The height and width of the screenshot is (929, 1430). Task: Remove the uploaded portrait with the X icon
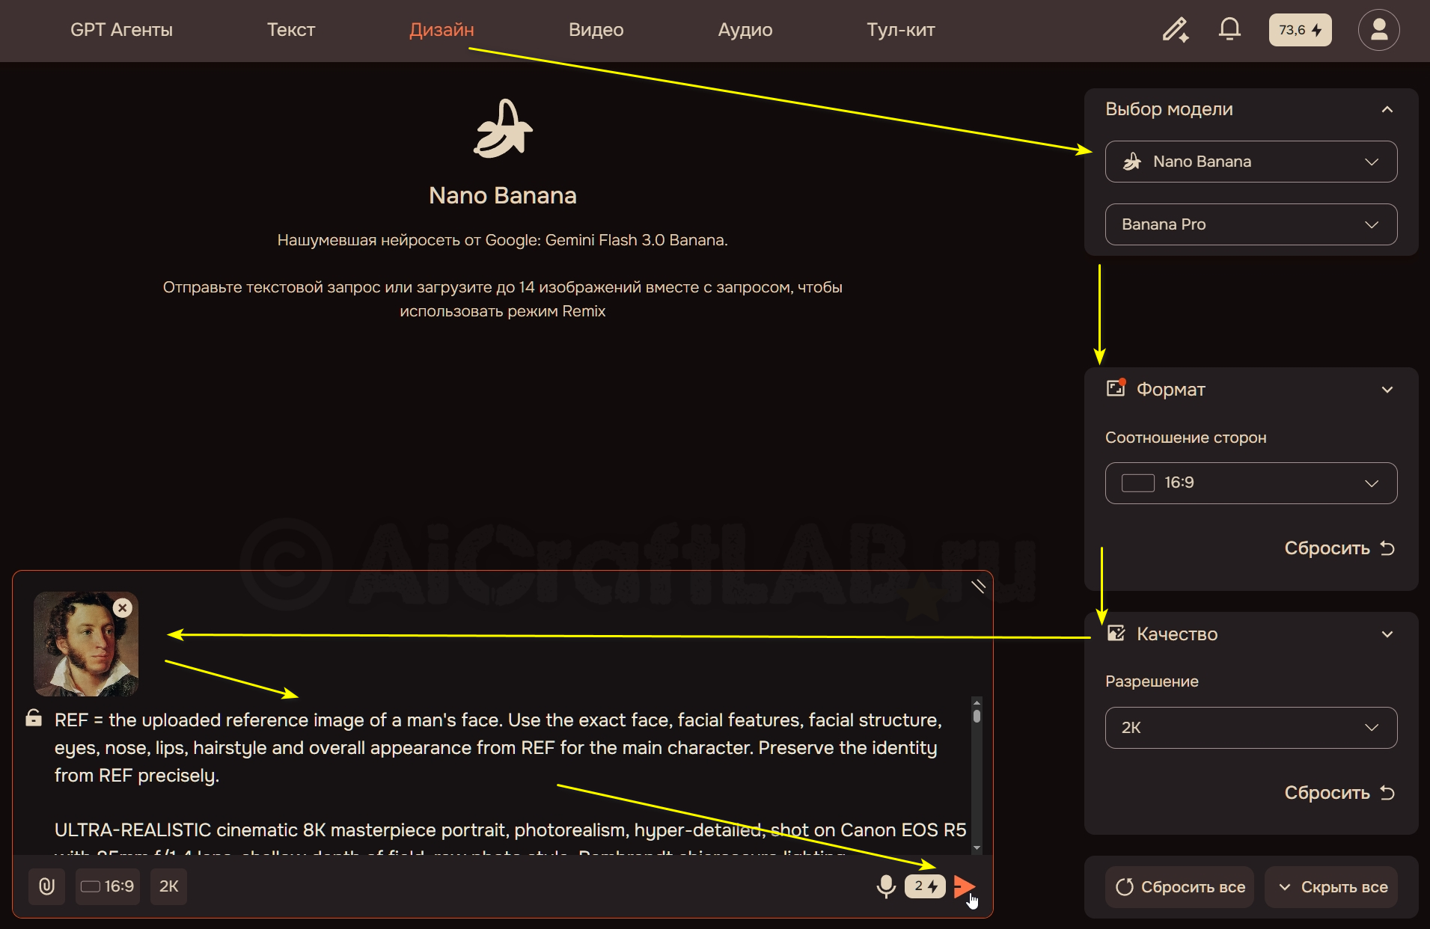coord(123,607)
